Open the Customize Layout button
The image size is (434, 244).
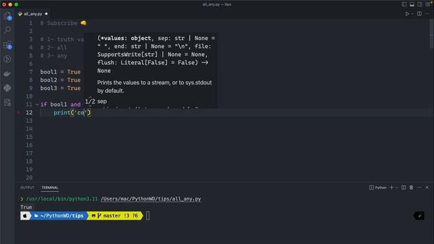[x=428, y=5]
